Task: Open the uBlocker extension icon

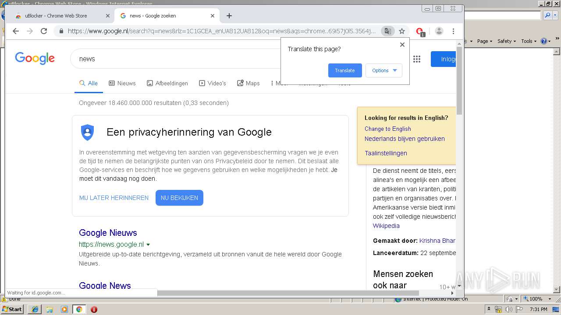Action: pos(420,31)
